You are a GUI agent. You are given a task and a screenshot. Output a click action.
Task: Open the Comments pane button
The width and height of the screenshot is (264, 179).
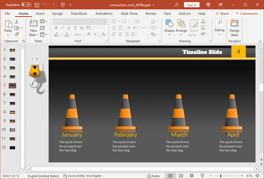(247, 13)
